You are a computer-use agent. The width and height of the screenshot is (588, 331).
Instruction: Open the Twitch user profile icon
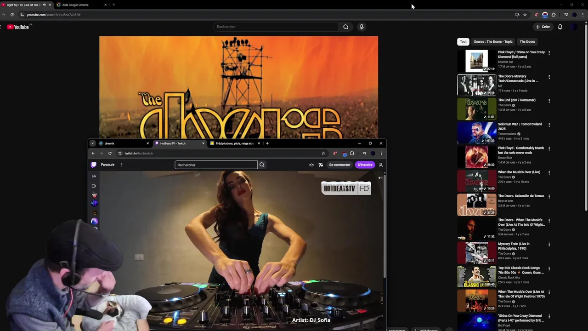point(380,165)
